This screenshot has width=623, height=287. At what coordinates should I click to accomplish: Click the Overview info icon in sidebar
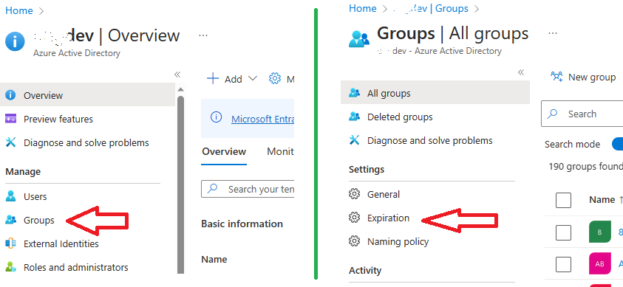(x=11, y=95)
